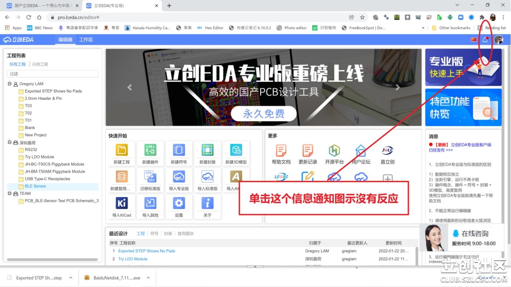Open the 专业版快速上手 thumbnail
The height and width of the screenshot is (287, 511).
[x=463, y=68]
